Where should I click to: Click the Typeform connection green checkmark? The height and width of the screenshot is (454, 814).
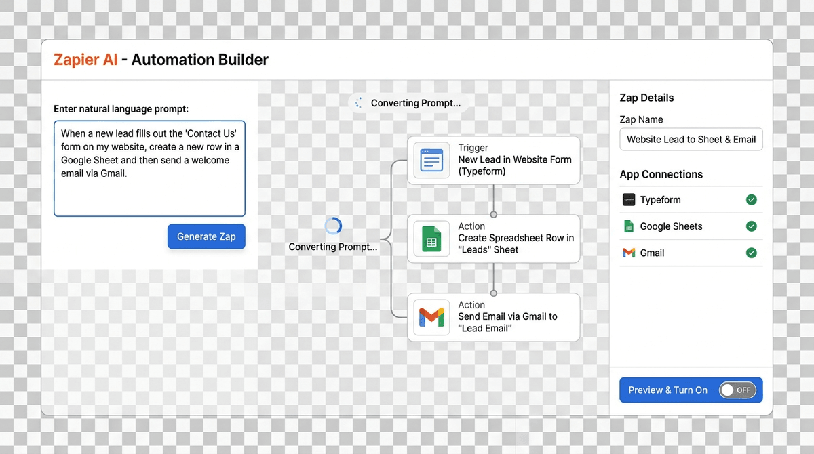(x=751, y=200)
